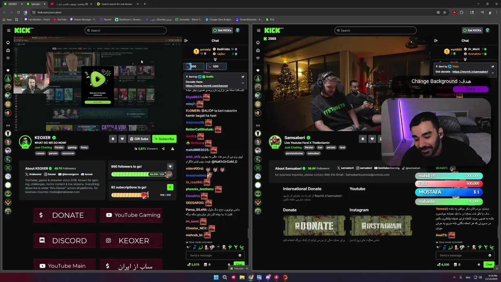Toggle the KEOXER notification bell
The image size is (501, 282).
click(113, 139)
